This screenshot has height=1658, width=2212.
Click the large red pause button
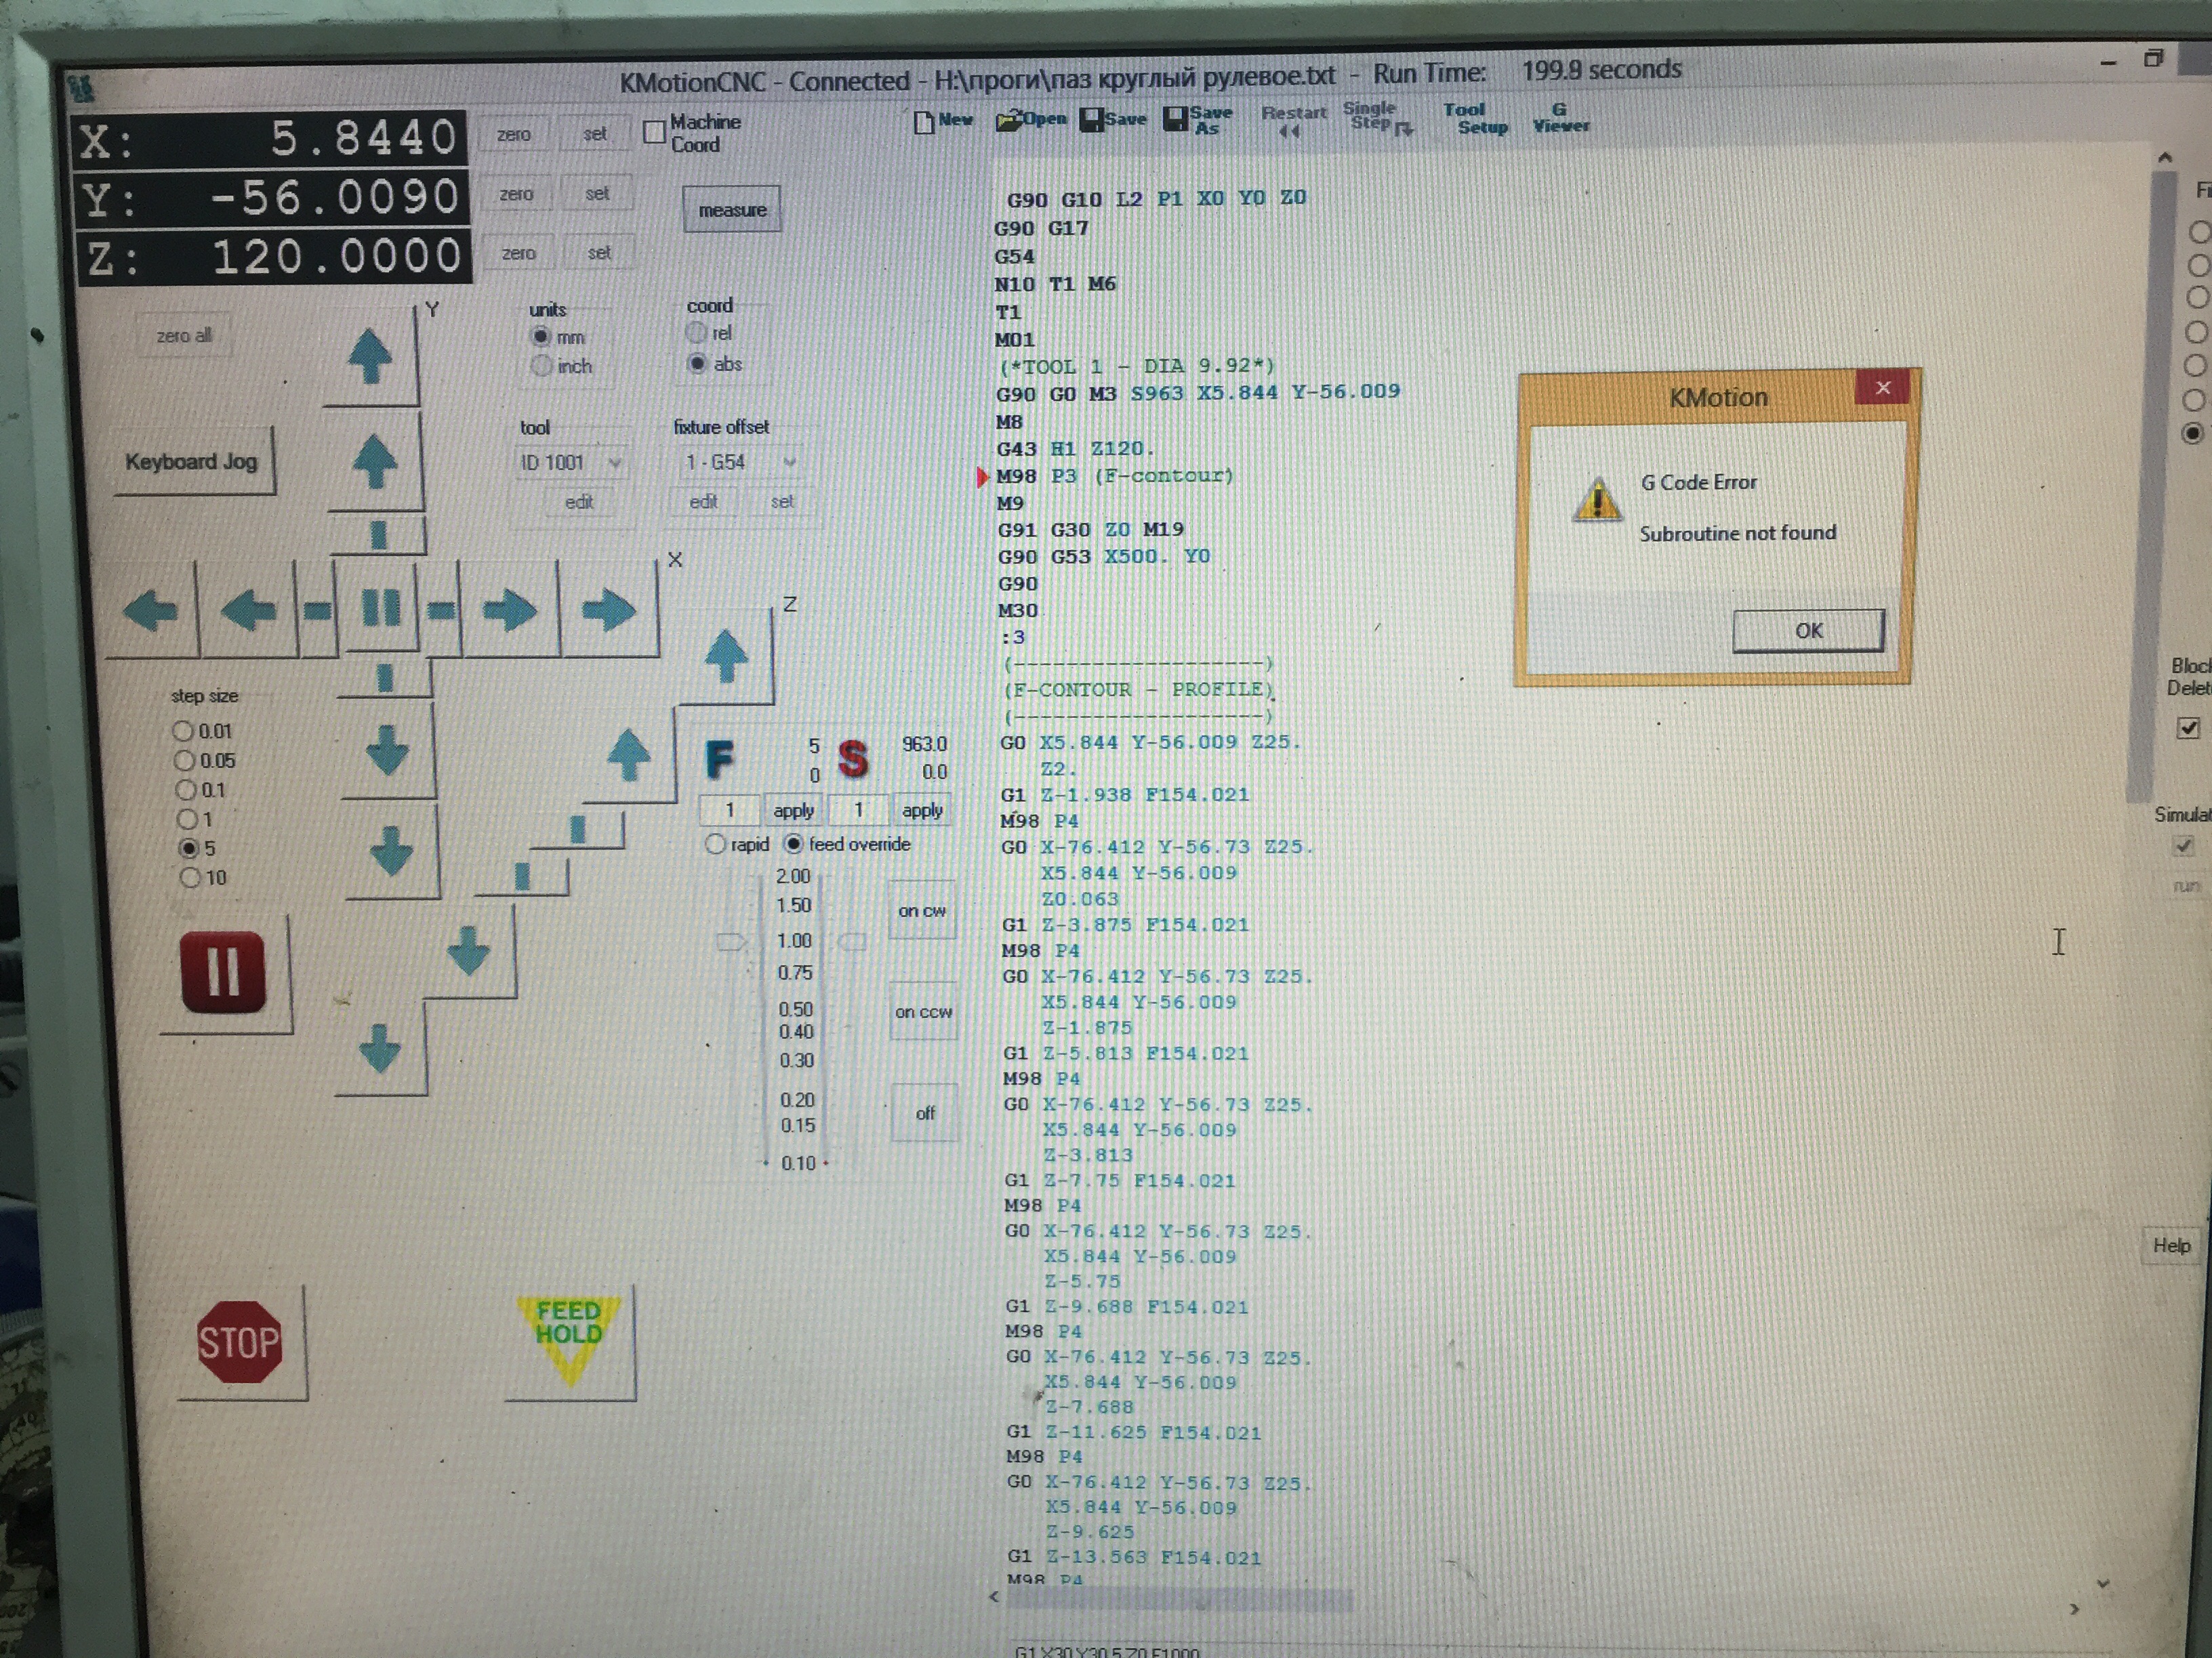(x=223, y=971)
